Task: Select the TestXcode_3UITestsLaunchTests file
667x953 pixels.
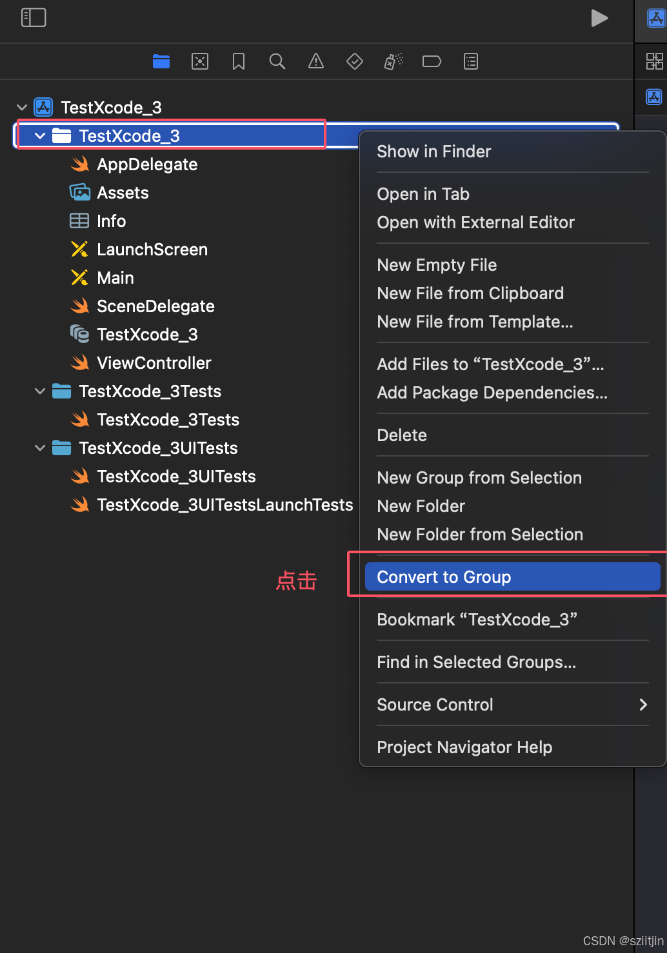Action: point(225,504)
